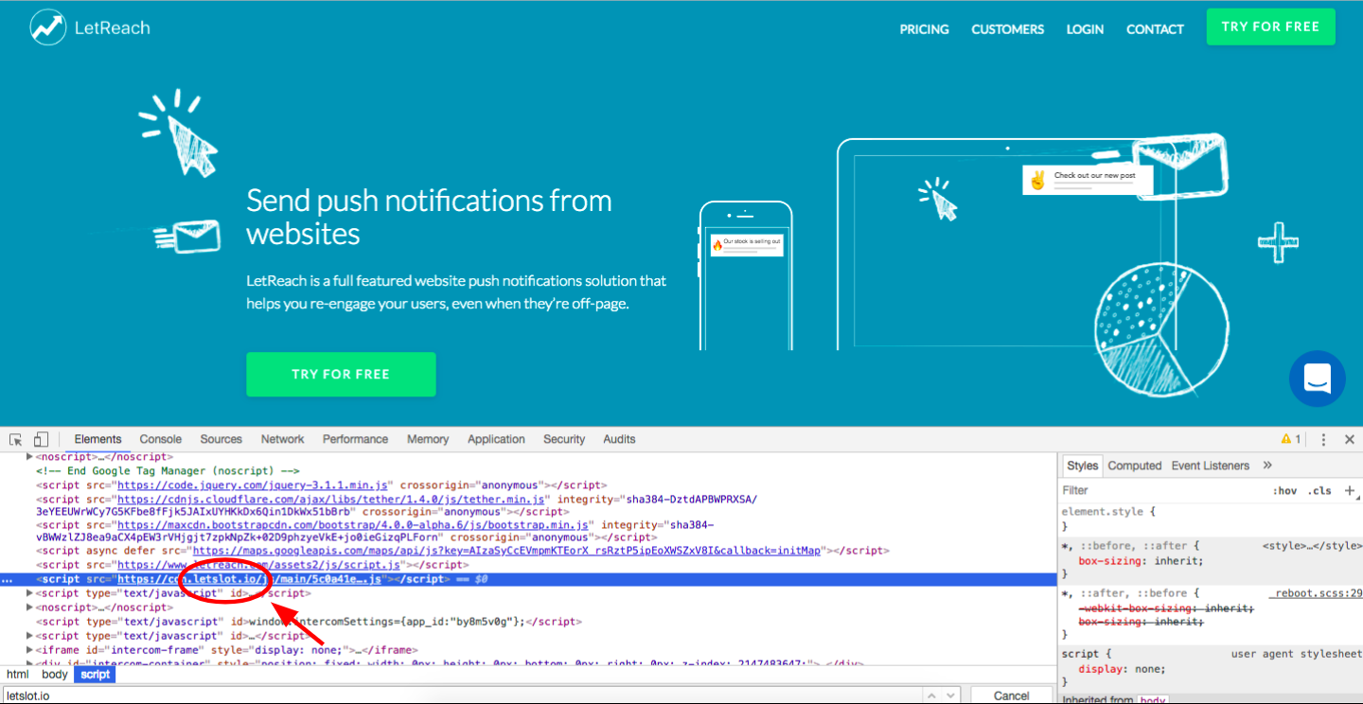Open the Audits tab
The width and height of the screenshot is (1363, 704).
coord(619,439)
